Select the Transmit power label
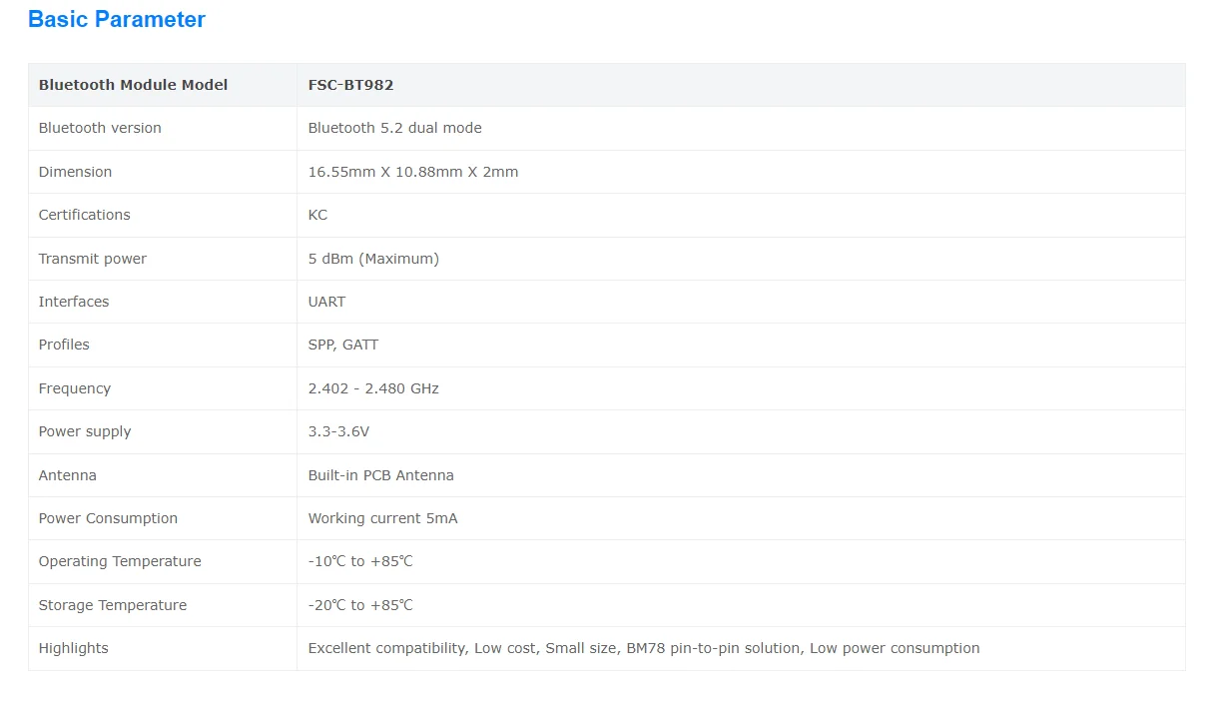 [92, 259]
